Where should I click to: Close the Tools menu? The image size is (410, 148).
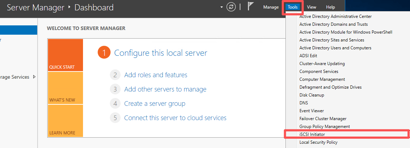pyautogui.click(x=293, y=7)
